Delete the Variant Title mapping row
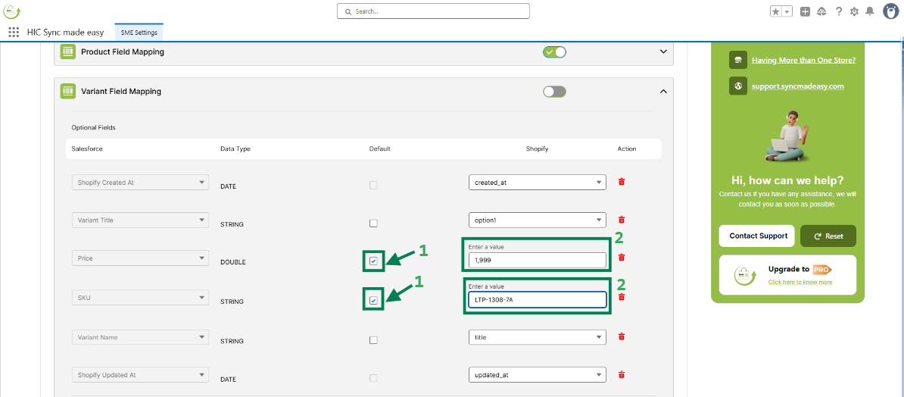Screen dimensions: 904x397 [x=622, y=220]
